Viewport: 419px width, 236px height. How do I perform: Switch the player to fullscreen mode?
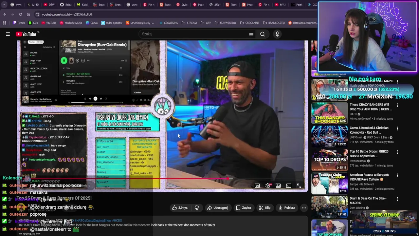[x=299, y=186]
